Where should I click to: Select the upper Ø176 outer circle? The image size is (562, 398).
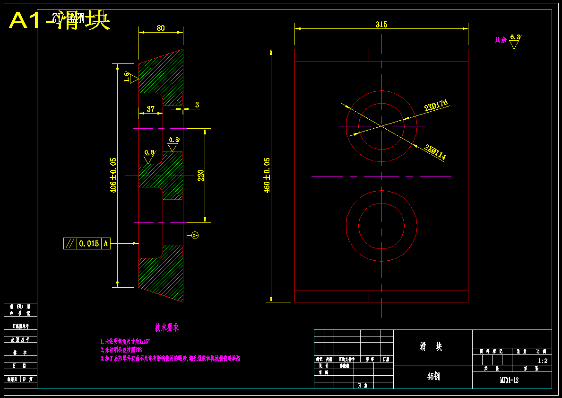(x=381, y=126)
